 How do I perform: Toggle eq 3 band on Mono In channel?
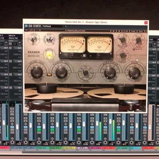(x=10, y=61)
